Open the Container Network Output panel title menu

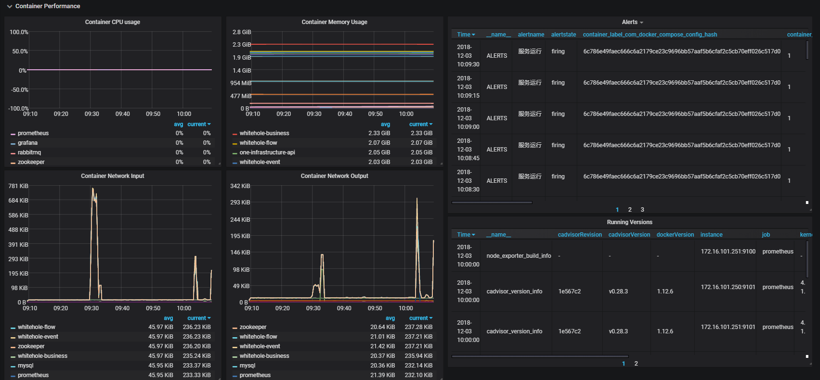(334, 176)
